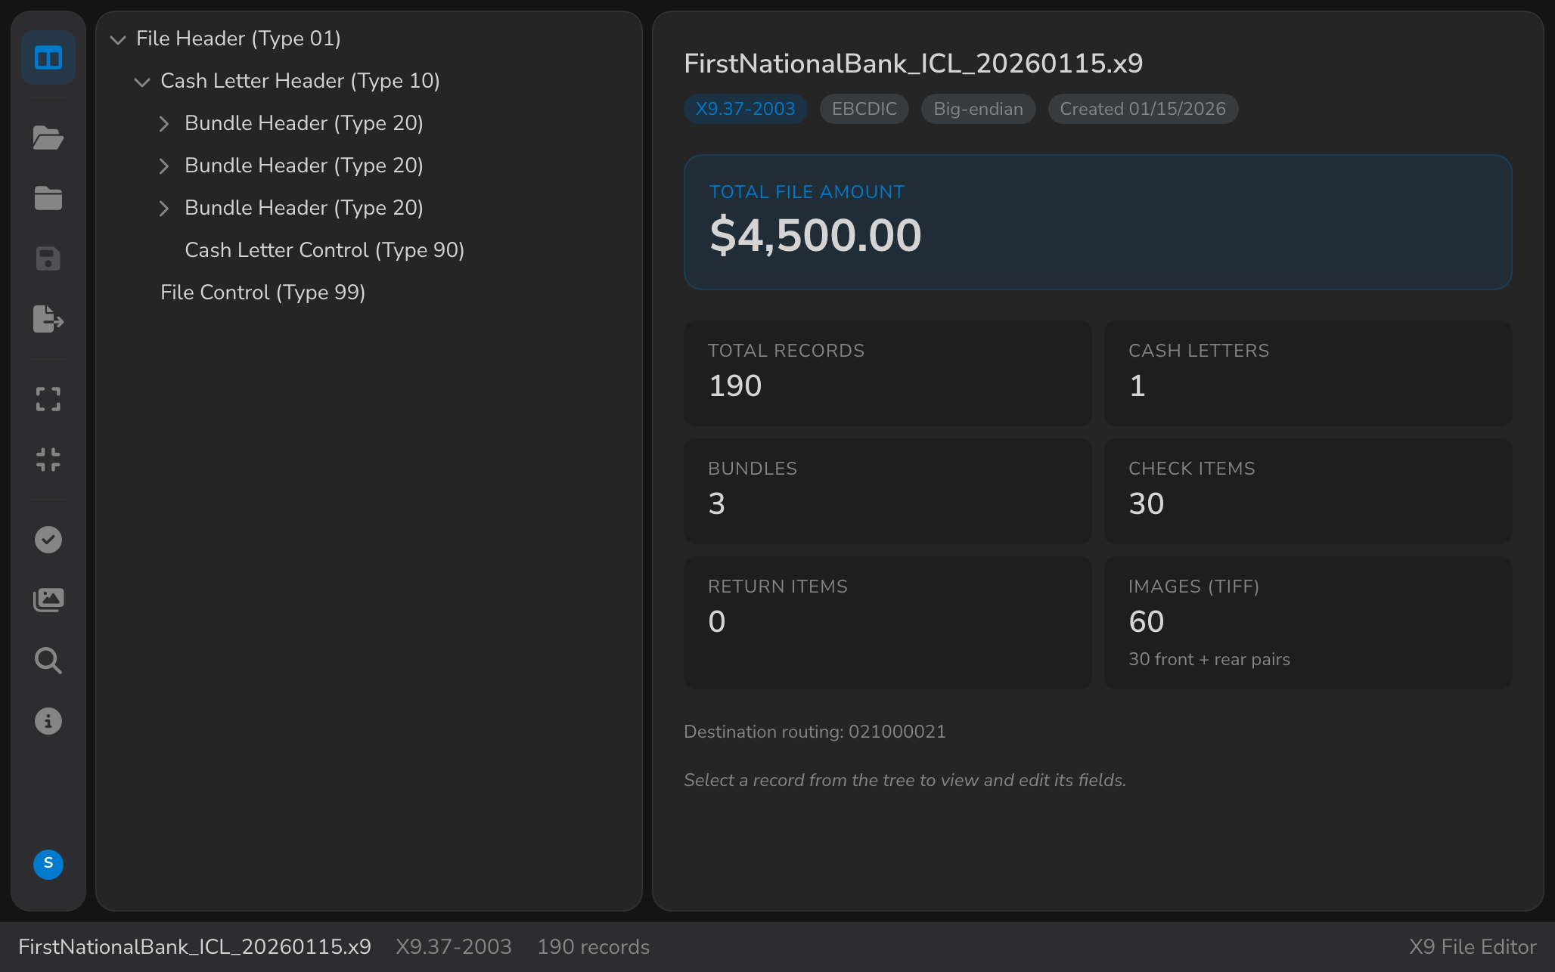Screen dimensions: 1555x972
Task: Open the images gallery icon
Action: (x=48, y=600)
